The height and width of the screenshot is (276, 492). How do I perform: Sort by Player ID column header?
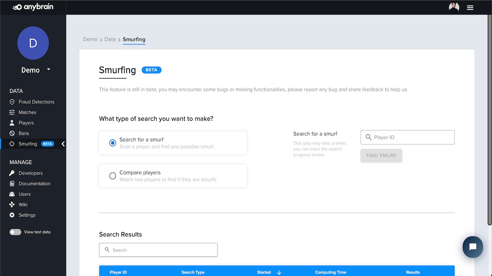tap(118, 272)
